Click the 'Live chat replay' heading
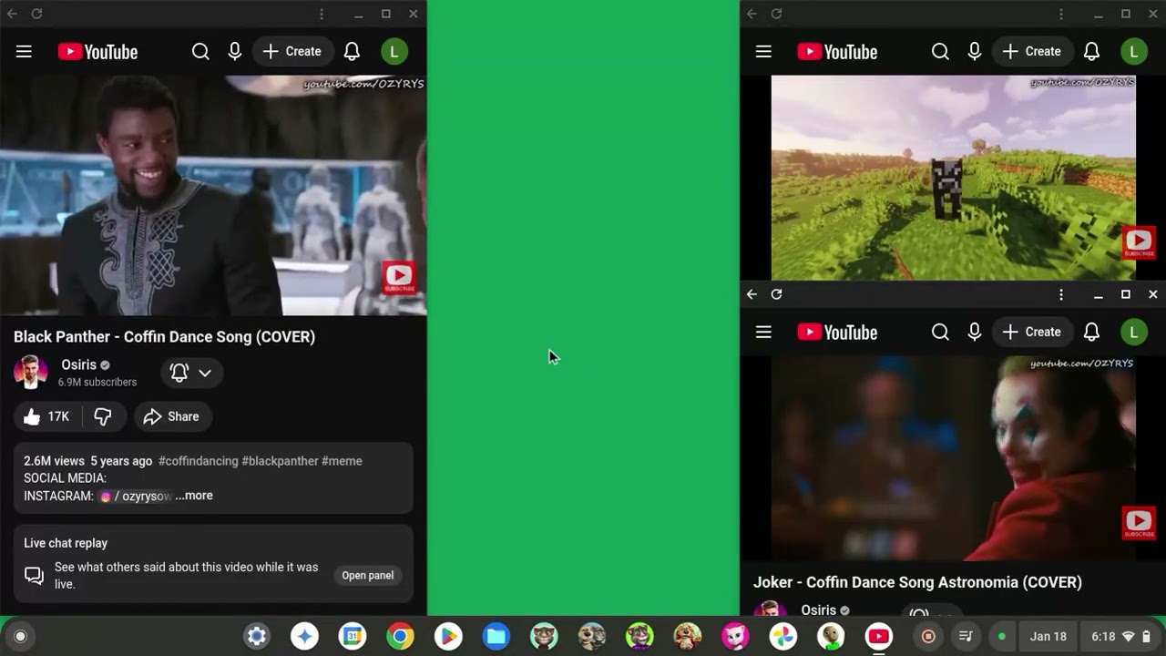Screen dimensions: 1166x656 point(66,543)
